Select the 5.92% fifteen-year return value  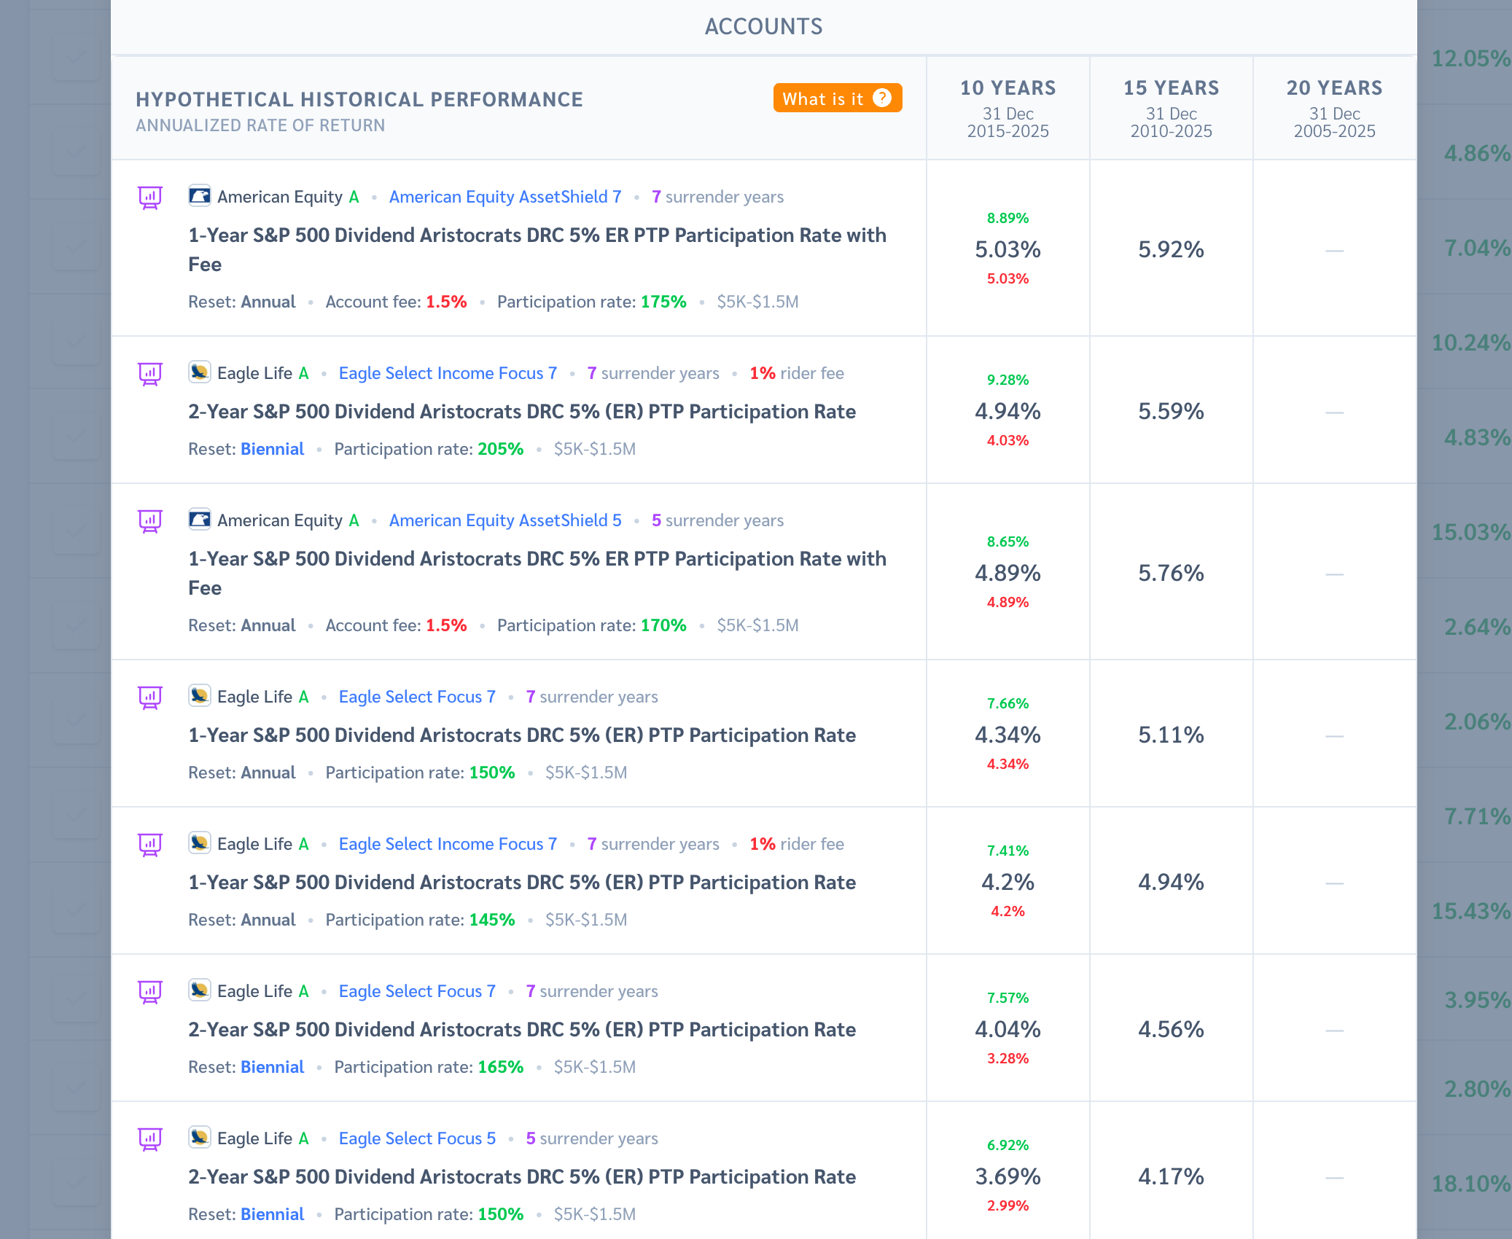(1172, 249)
